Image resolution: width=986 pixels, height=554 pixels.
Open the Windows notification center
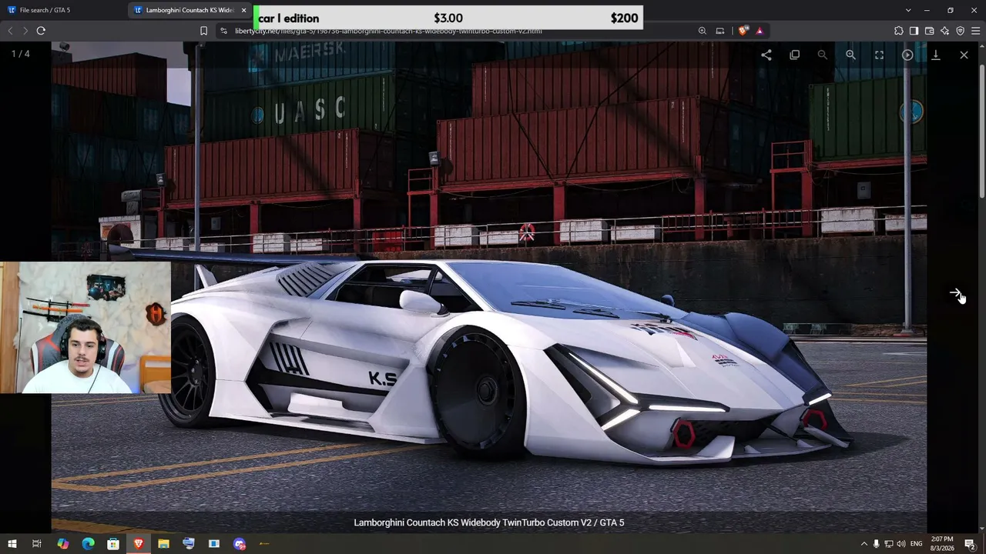(970, 544)
